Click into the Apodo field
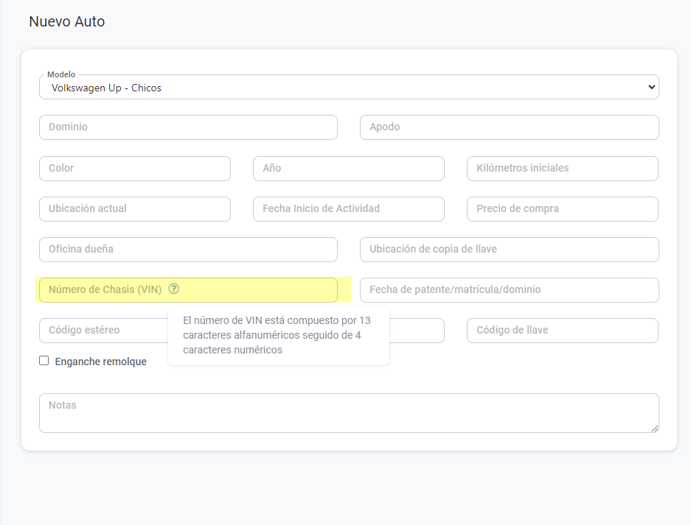The width and height of the screenshot is (691, 525). click(x=509, y=127)
